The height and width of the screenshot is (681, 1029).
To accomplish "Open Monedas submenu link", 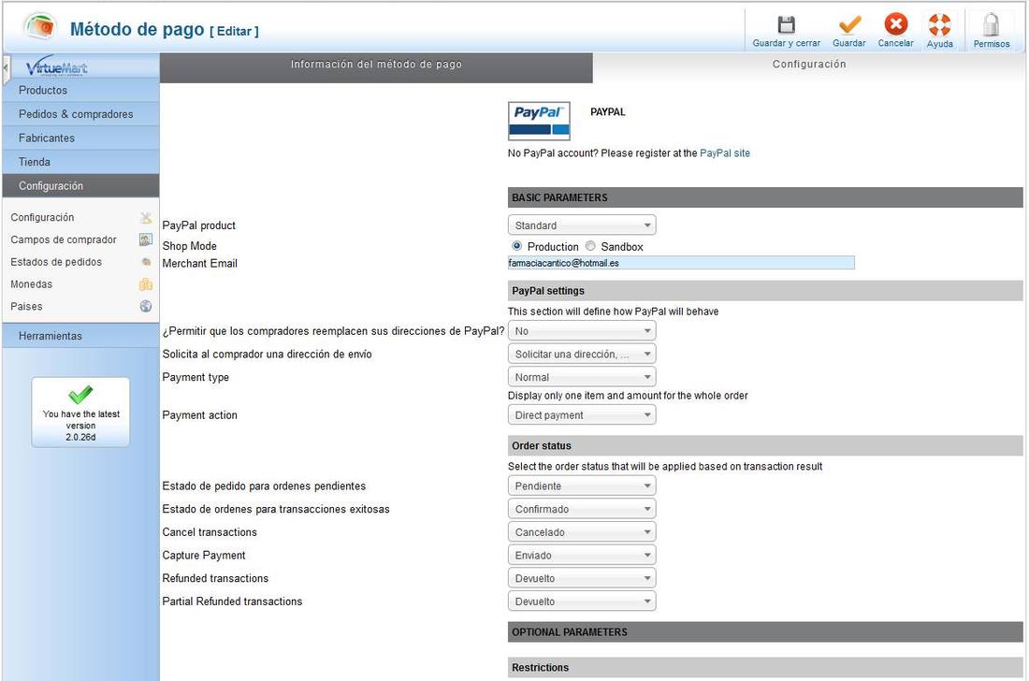I will point(31,284).
